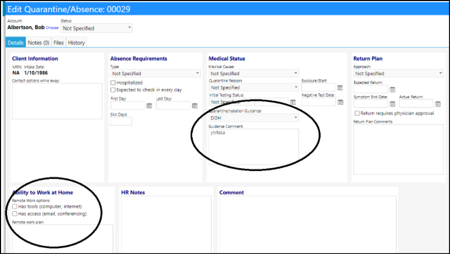This screenshot has width=450, height=254.
Task: Click the account name Albertson, Bob
Action: pos(26,27)
